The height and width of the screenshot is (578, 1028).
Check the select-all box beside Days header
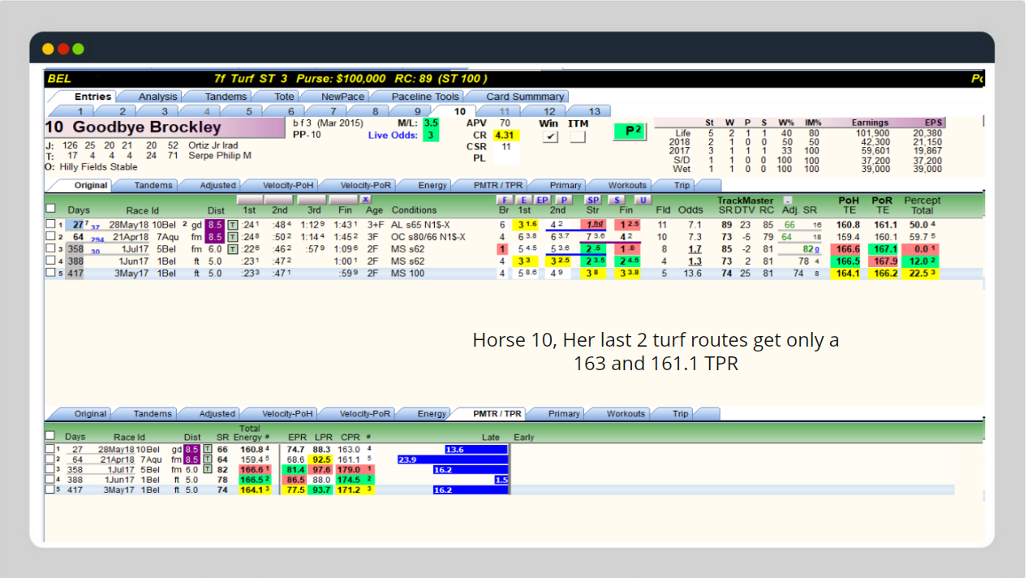[51, 208]
